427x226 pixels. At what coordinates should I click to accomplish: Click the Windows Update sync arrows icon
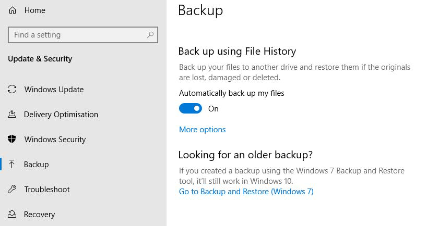pyautogui.click(x=13, y=90)
